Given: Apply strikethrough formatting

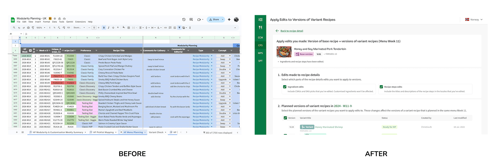Looking at the screenshot, I should pyautogui.click(x=113, y=28).
